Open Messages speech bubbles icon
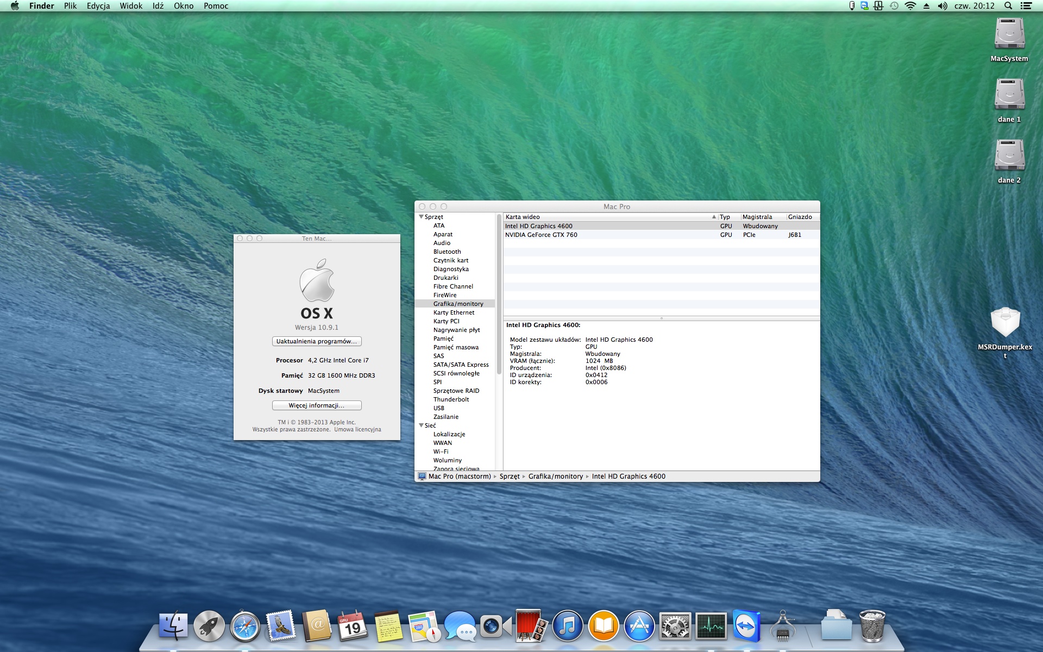Viewport: 1043px width, 652px height. 460,626
